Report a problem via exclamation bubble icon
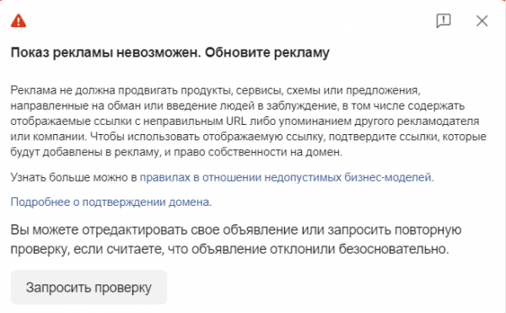Viewport: 506px width, 313px height. pos(444,21)
